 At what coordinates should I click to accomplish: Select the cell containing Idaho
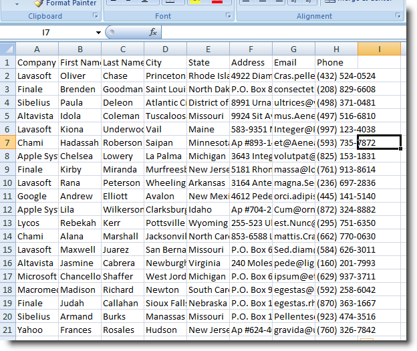click(208, 209)
